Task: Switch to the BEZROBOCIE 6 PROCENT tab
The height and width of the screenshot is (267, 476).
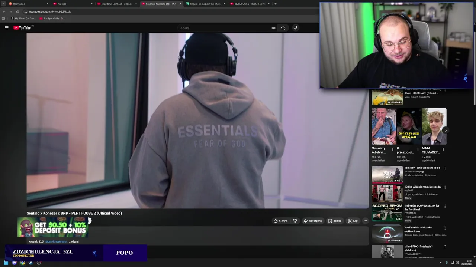Action: (x=250, y=4)
